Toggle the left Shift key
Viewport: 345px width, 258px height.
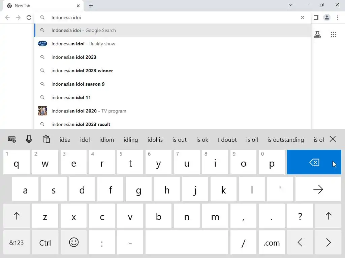point(17,216)
